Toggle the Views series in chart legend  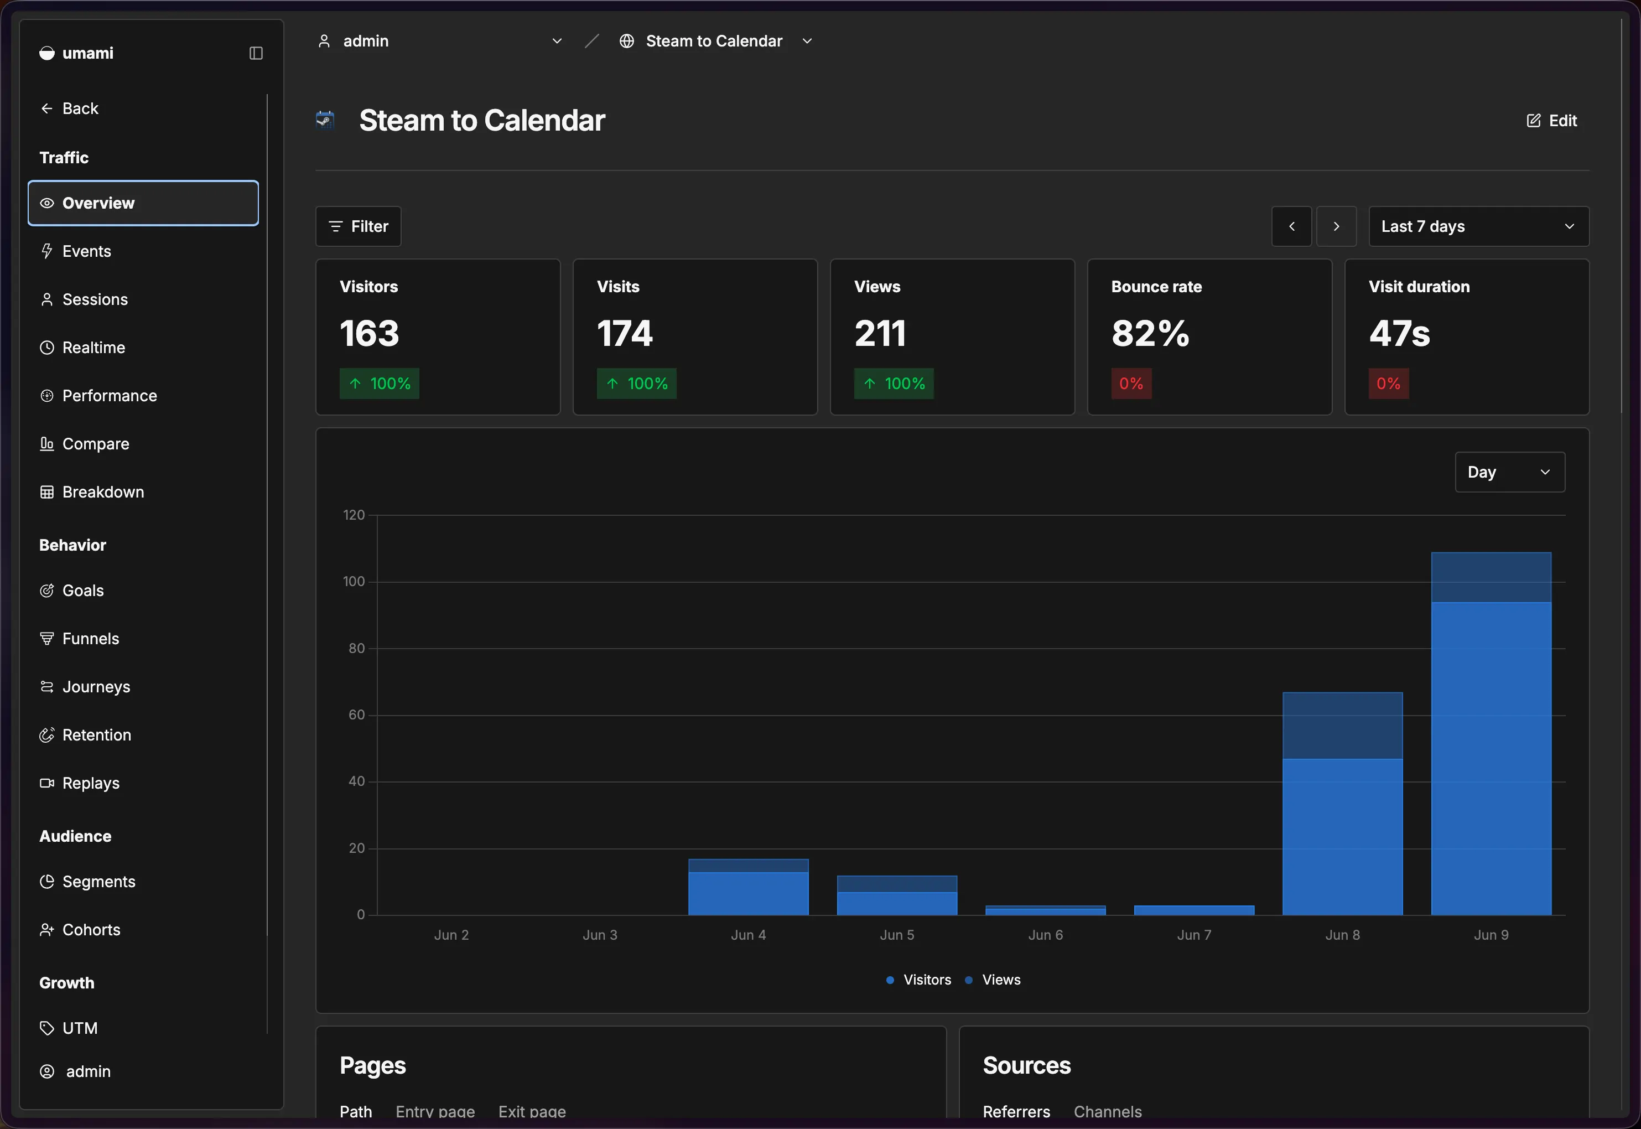tap(993, 980)
